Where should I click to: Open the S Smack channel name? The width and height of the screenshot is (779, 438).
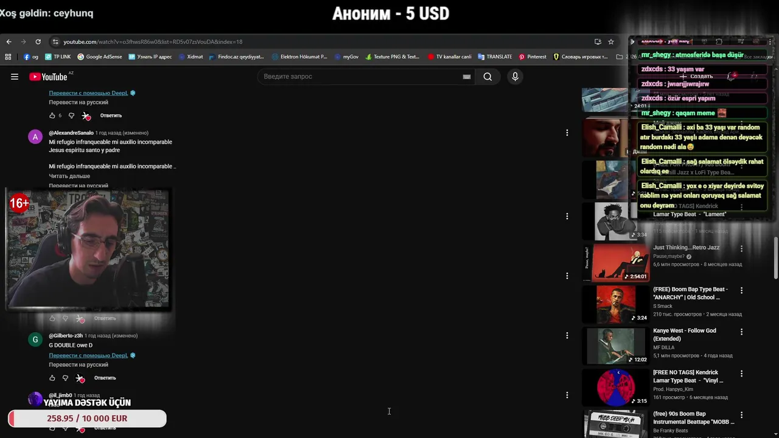663,306
